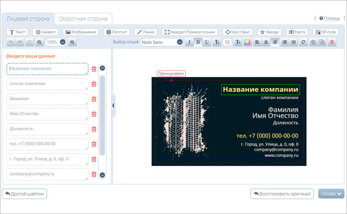
Task: Open the Готово dropdown button
Action: click(x=331, y=194)
